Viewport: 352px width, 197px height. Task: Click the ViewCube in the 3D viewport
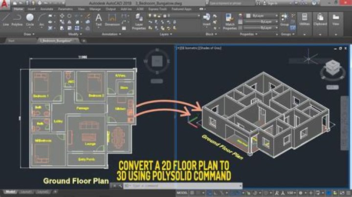333,68
